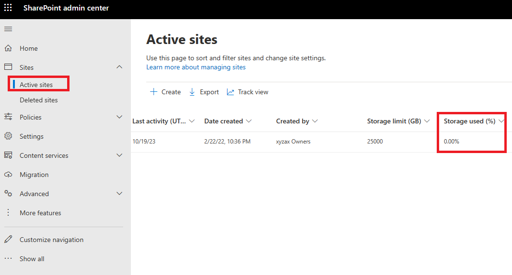The width and height of the screenshot is (512, 275).
Task: Expand the Policies section chevron
Action: pyautogui.click(x=119, y=117)
